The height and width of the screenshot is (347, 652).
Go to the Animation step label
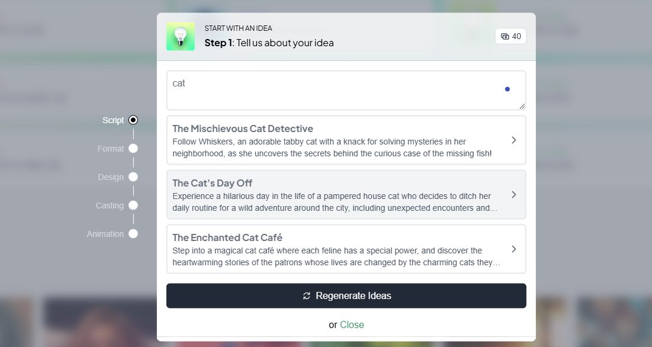point(105,234)
